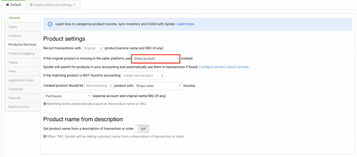The image size is (357, 157).
Task: Open the Multicurrency settings tab
Action: (22, 107)
